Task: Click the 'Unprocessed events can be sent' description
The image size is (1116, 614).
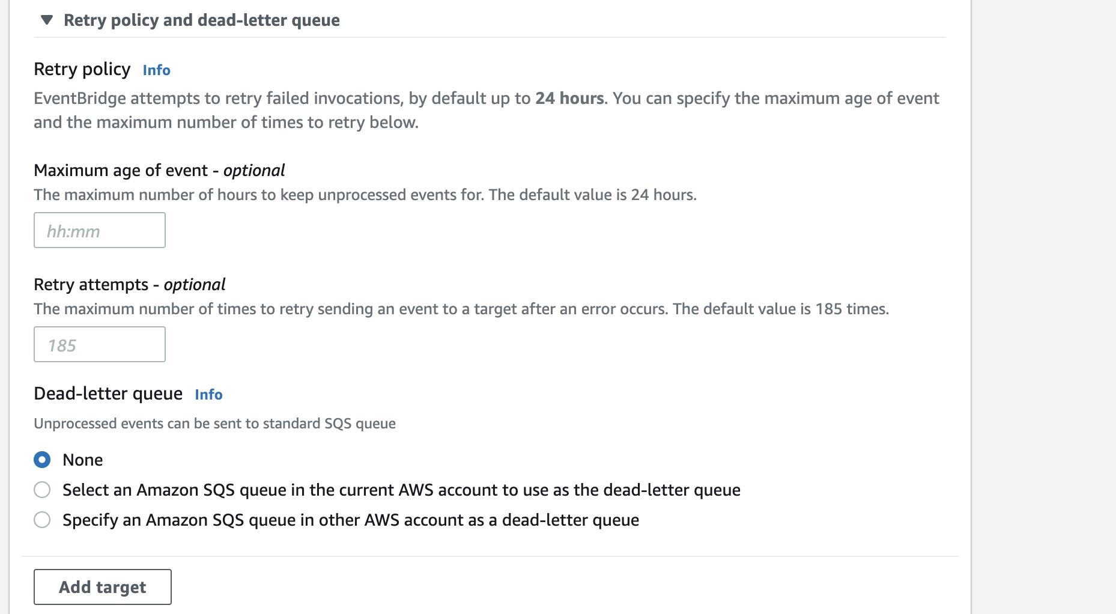Action: tap(214, 424)
